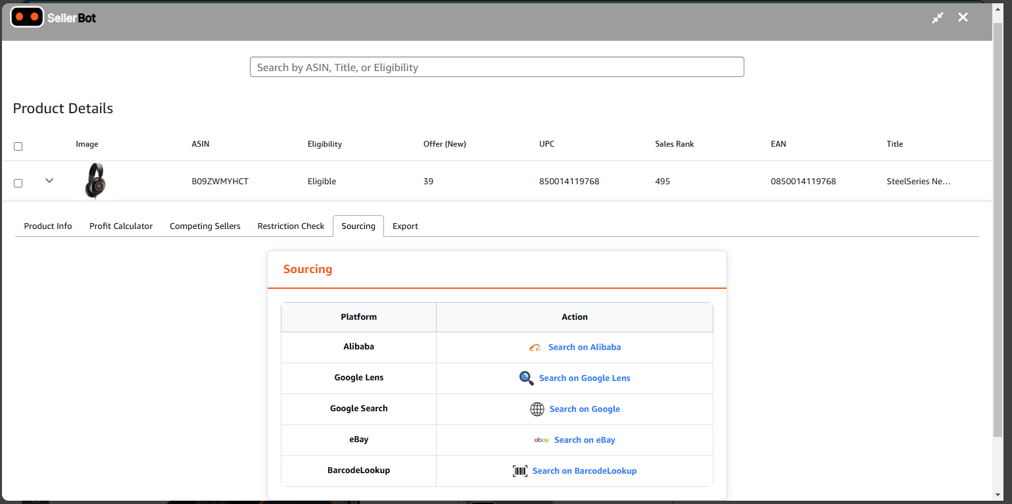Click the BarcodeLookup platform cell
The image size is (1012, 504).
(358, 470)
